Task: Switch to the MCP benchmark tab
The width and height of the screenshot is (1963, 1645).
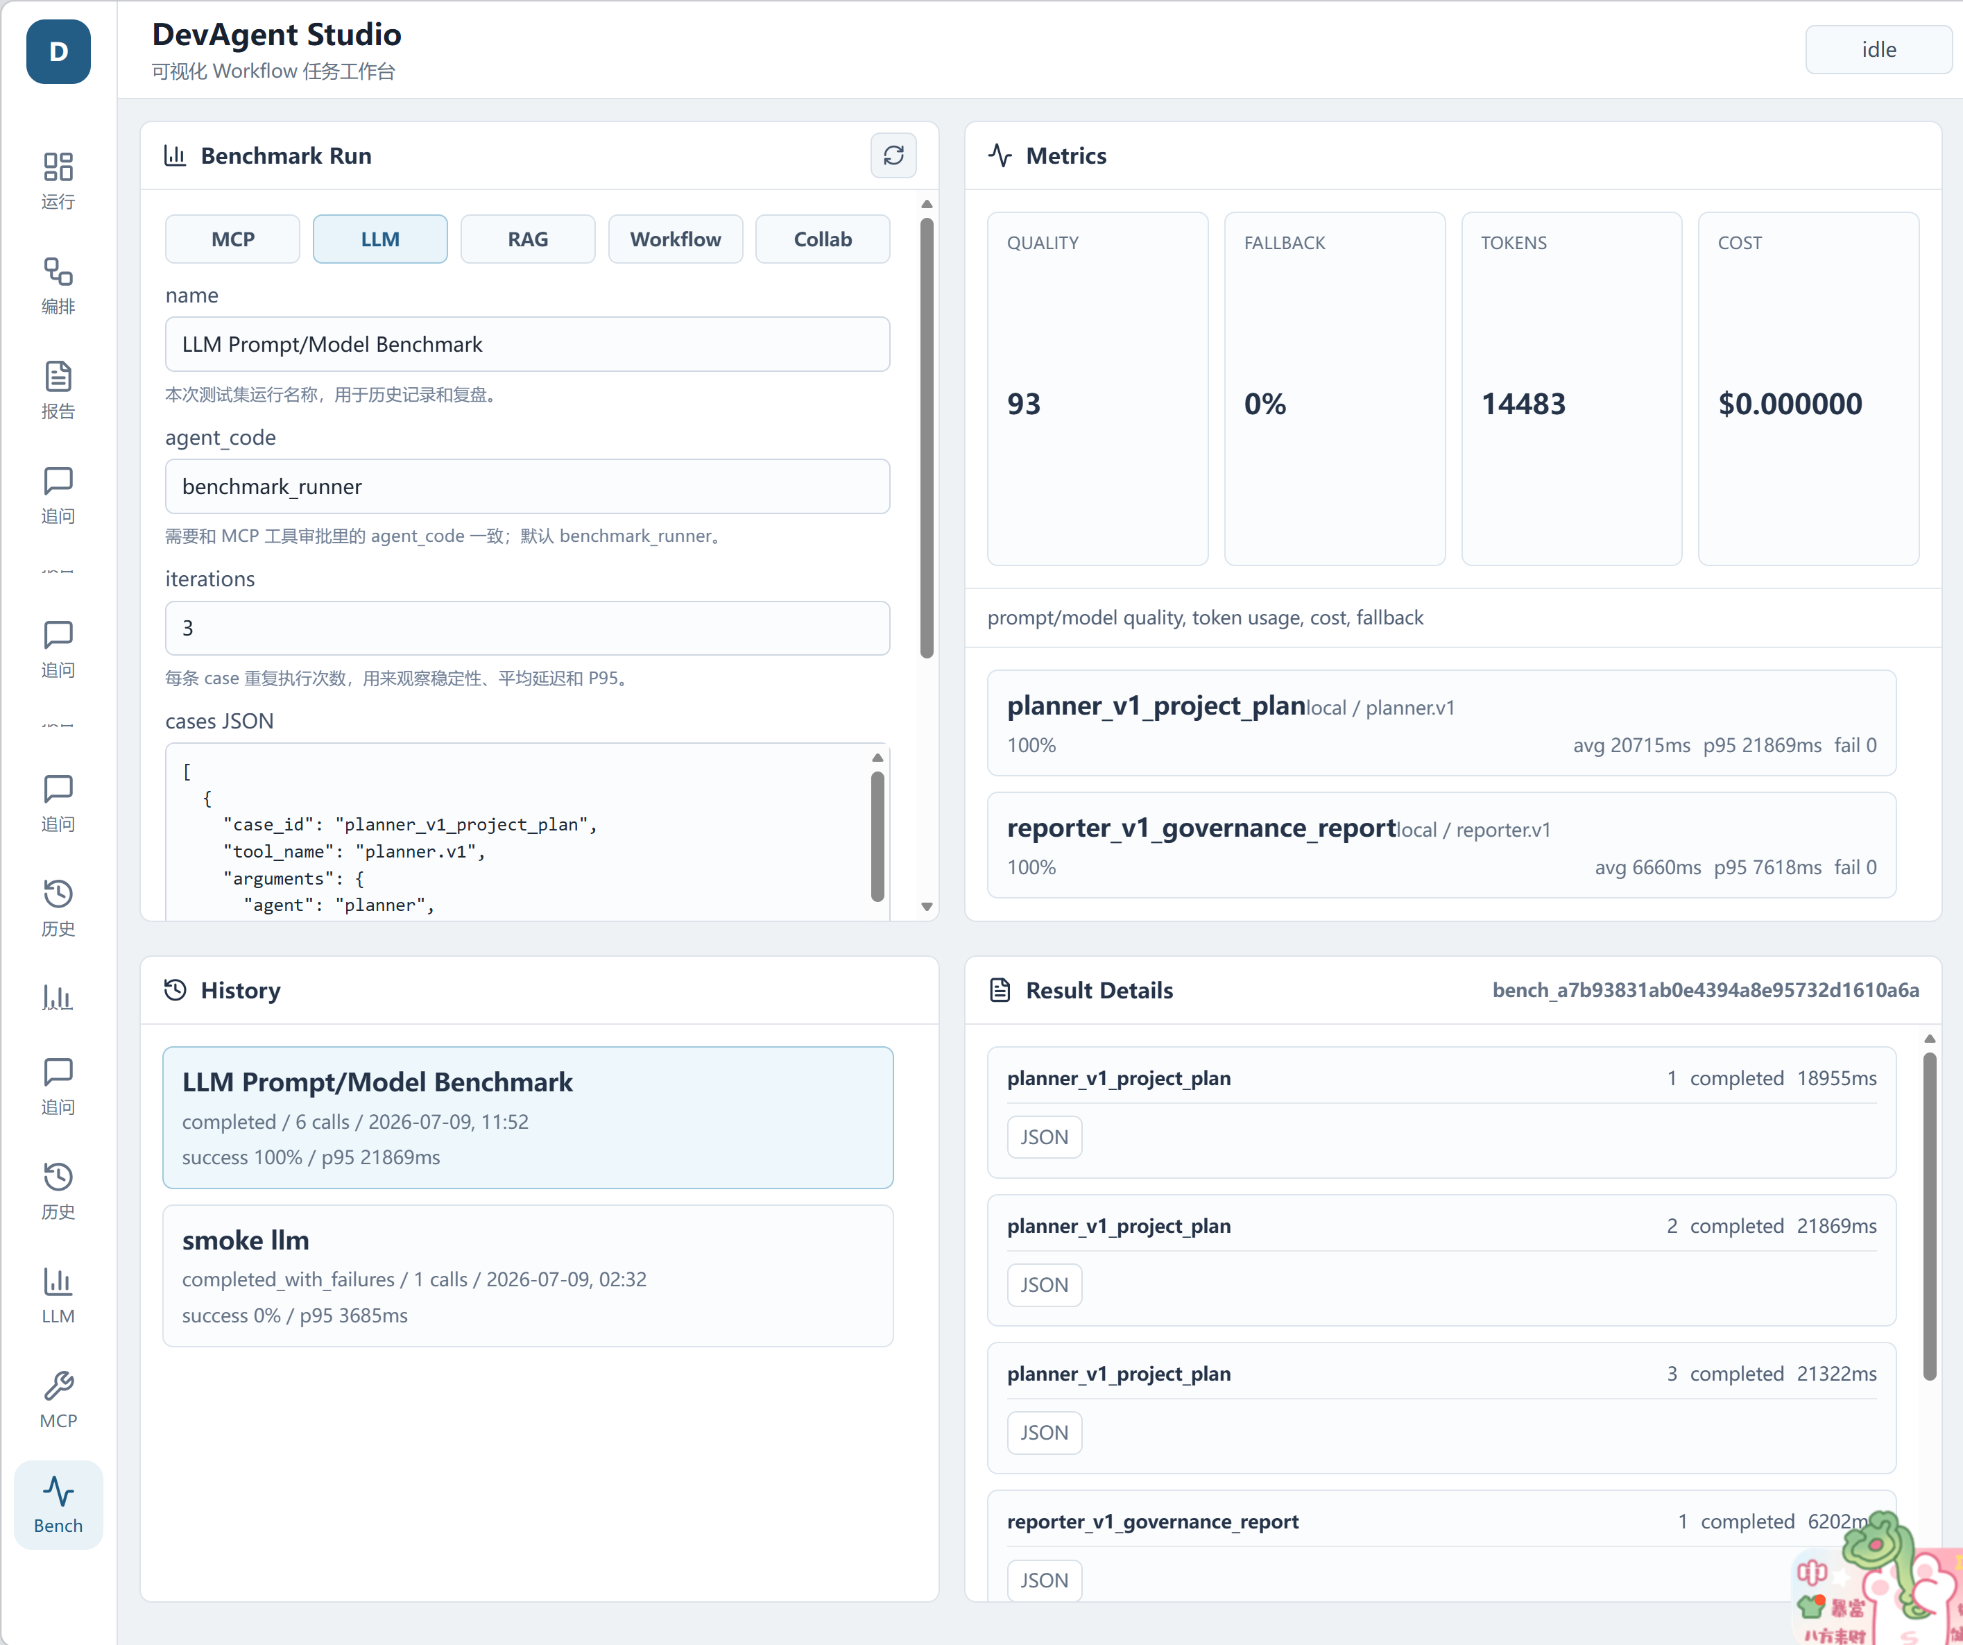Action: 233,239
